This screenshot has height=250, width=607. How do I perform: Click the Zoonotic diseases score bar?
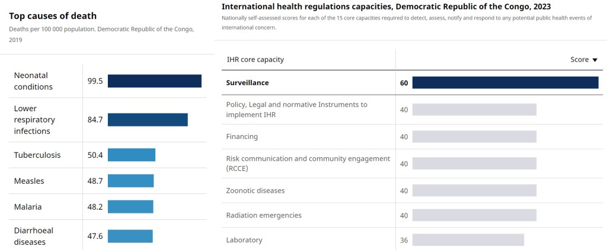point(474,190)
